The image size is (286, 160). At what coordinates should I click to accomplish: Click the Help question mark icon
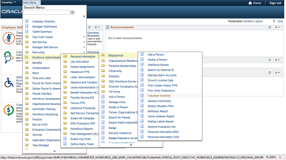(274, 21)
